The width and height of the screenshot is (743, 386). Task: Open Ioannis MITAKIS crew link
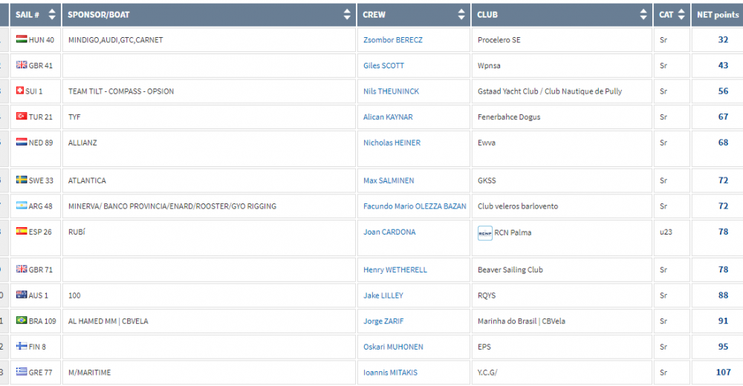coord(391,372)
